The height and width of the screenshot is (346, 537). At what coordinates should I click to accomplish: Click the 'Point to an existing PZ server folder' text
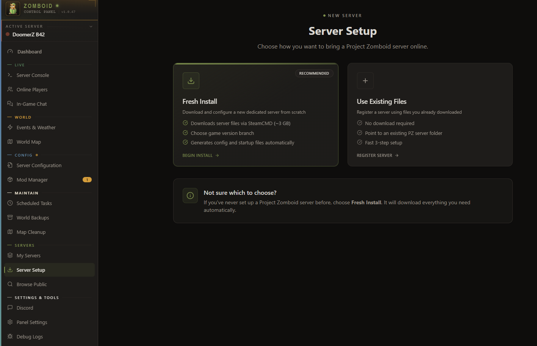[x=404, y=133]
